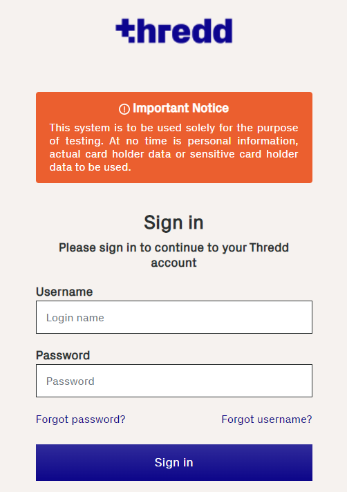Open the Forgot password? link
This screenshot has width=347, height=492.
(x=81, y=419)
